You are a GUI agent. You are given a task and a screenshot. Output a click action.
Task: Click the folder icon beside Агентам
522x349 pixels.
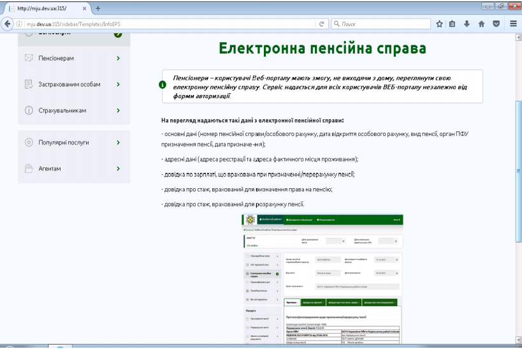pos(29,168)
